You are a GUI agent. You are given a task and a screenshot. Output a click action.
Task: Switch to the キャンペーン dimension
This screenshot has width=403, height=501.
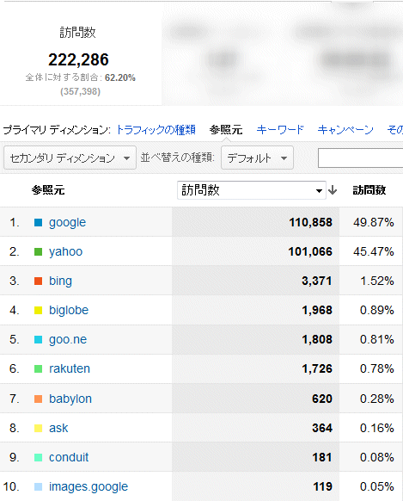(x=345, y=130)
